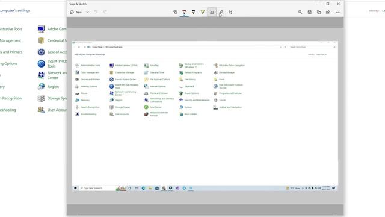Open the See more (three dots) menu
The image size is (385, 217).
338,12
